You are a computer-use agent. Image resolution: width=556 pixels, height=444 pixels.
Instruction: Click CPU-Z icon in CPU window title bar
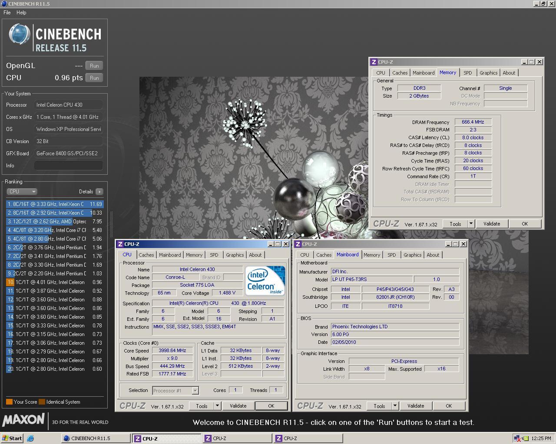point(120,244)
